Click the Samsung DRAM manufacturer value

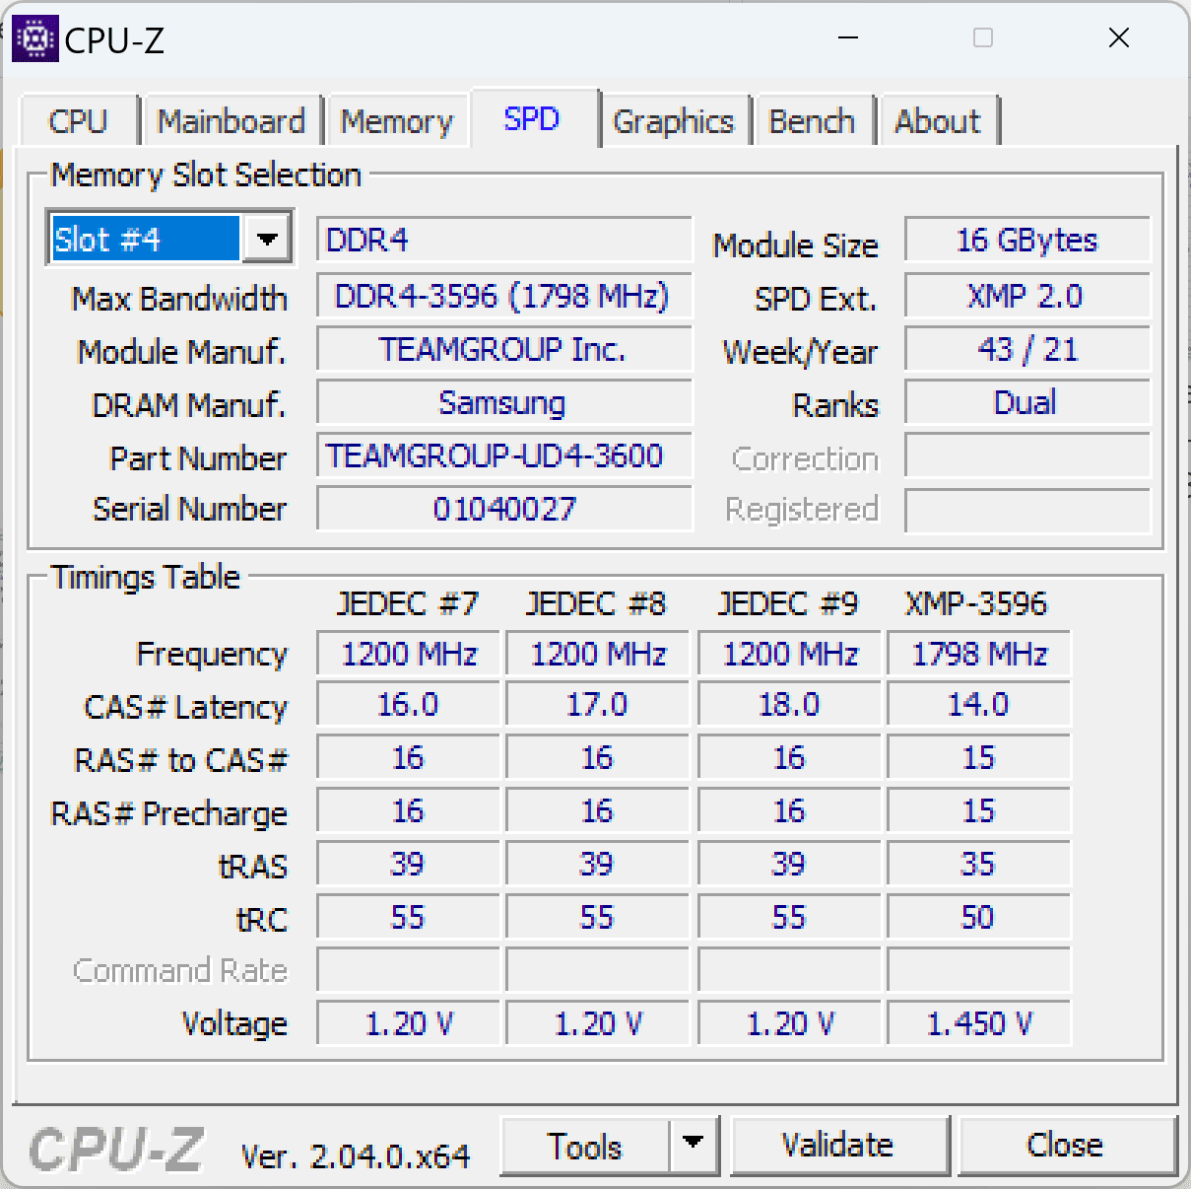point(504,402)
